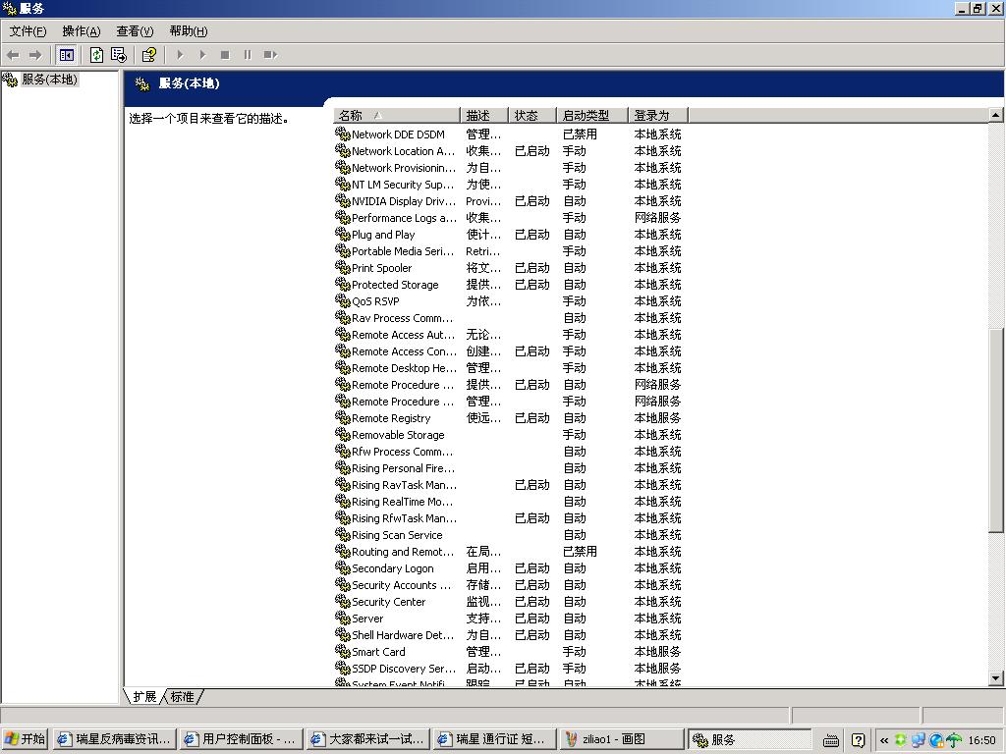Click the Forward arrow toolbar icon
This screenshot has height=754, width=1006.
35,55
